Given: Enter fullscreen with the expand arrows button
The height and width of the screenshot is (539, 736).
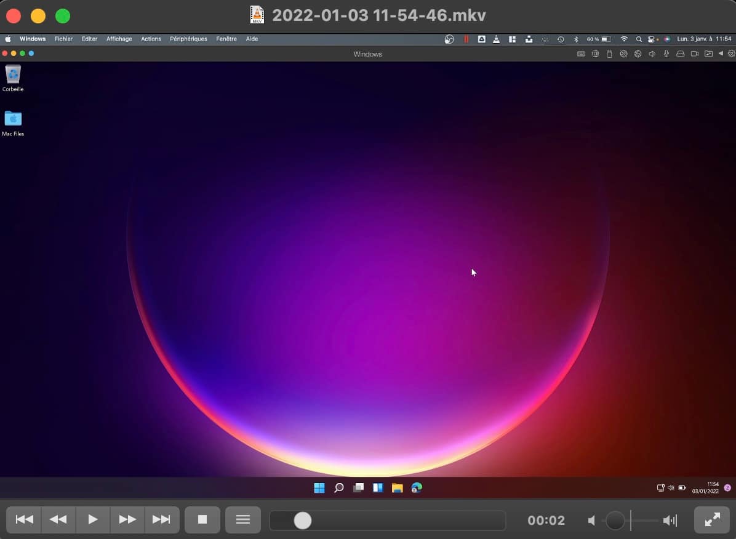Looking at the screenshot, I should click(x=712, y=519).
